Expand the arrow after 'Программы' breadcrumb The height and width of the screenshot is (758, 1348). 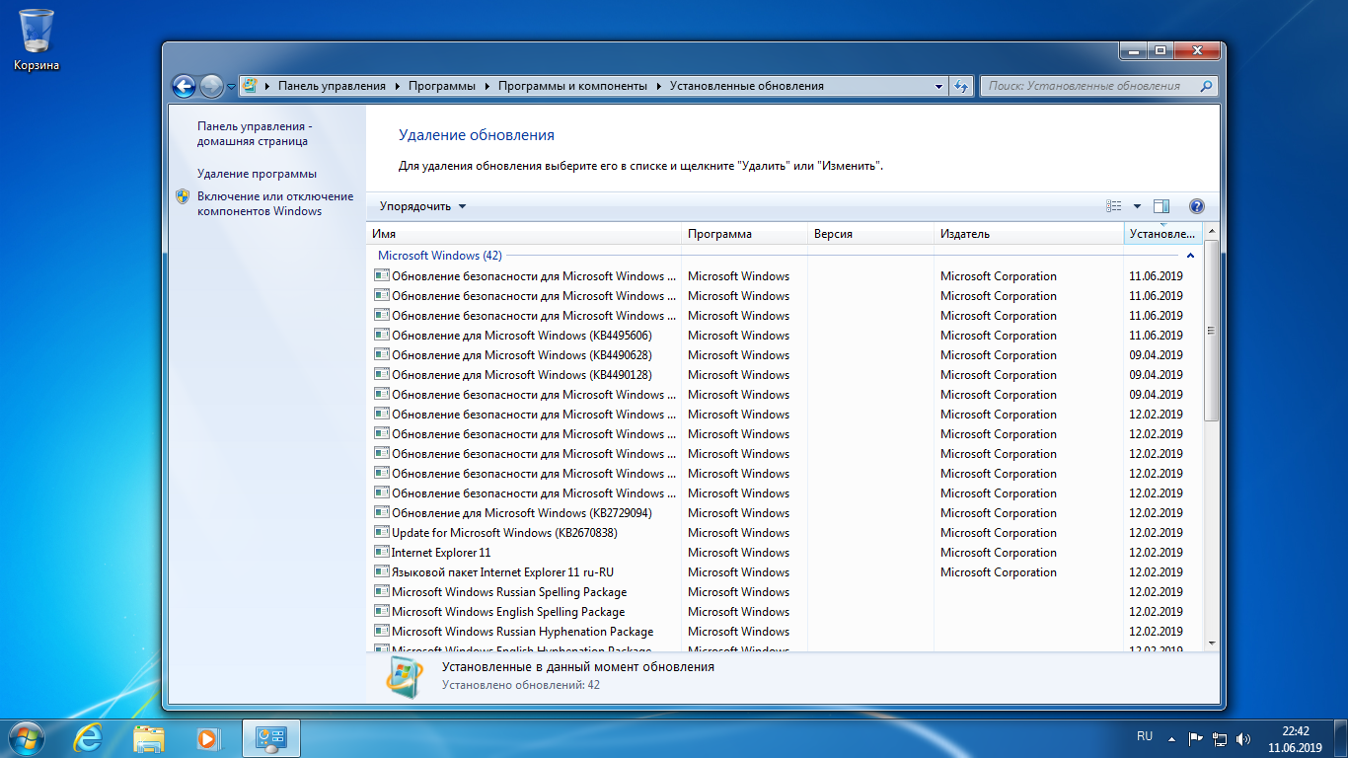click(x=487, y=86)
